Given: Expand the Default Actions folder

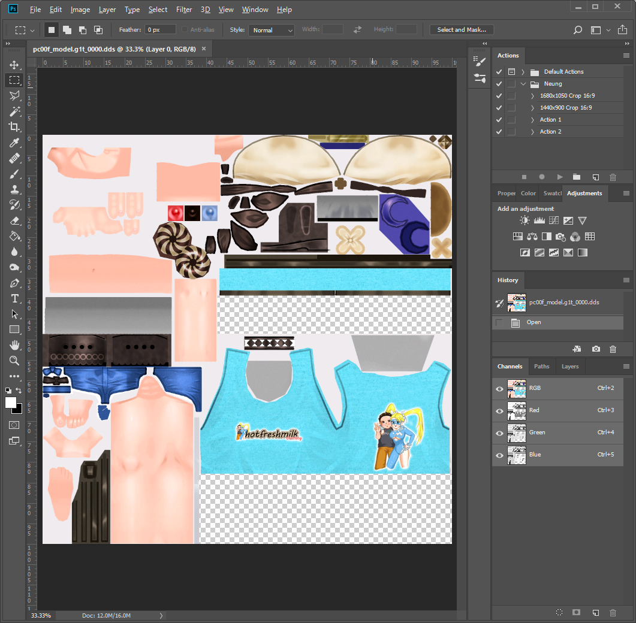Looking at the screenshot, I should [x=523, y=72].
